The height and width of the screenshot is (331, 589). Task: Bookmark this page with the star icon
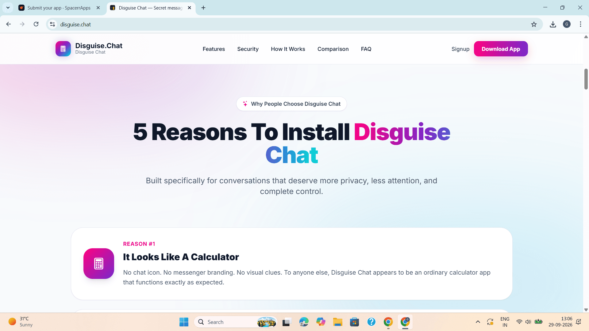tap(534, 24)
